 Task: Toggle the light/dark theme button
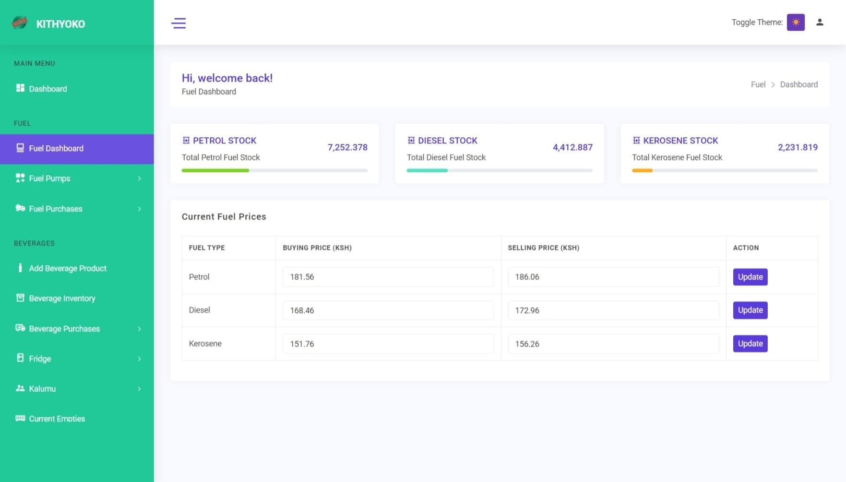pos(795,23)
